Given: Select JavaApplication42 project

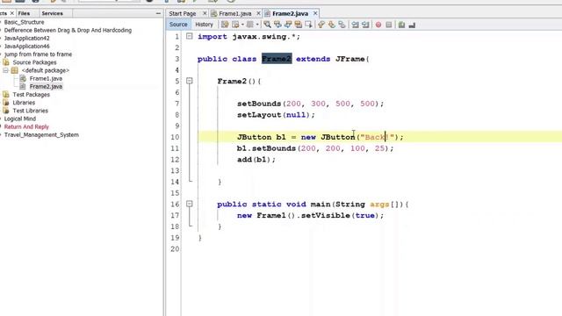Looking at the screenshot, I should point(27,39).
